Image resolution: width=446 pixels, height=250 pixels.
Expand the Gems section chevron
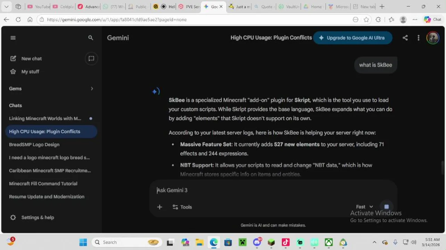point(92,89)
